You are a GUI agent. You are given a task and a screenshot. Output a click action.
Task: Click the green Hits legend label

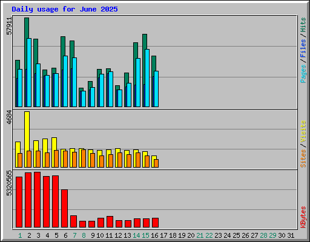tap(303, 25)
